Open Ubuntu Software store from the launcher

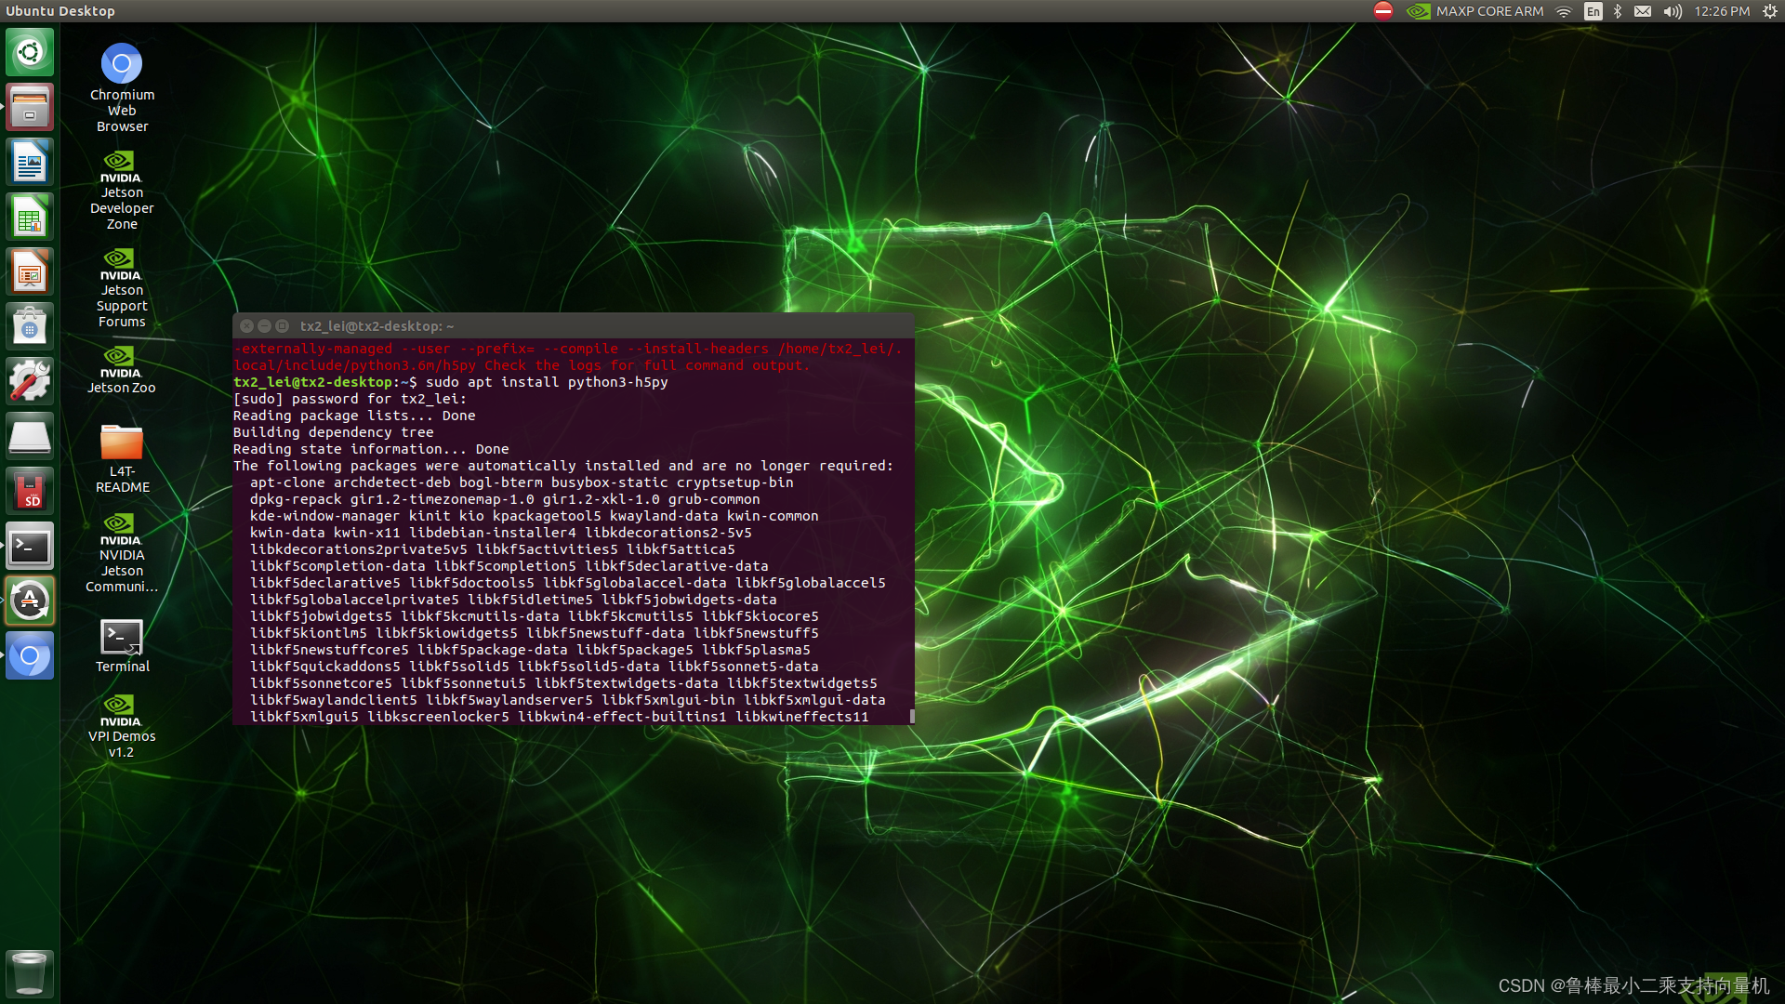pos(30,325)
